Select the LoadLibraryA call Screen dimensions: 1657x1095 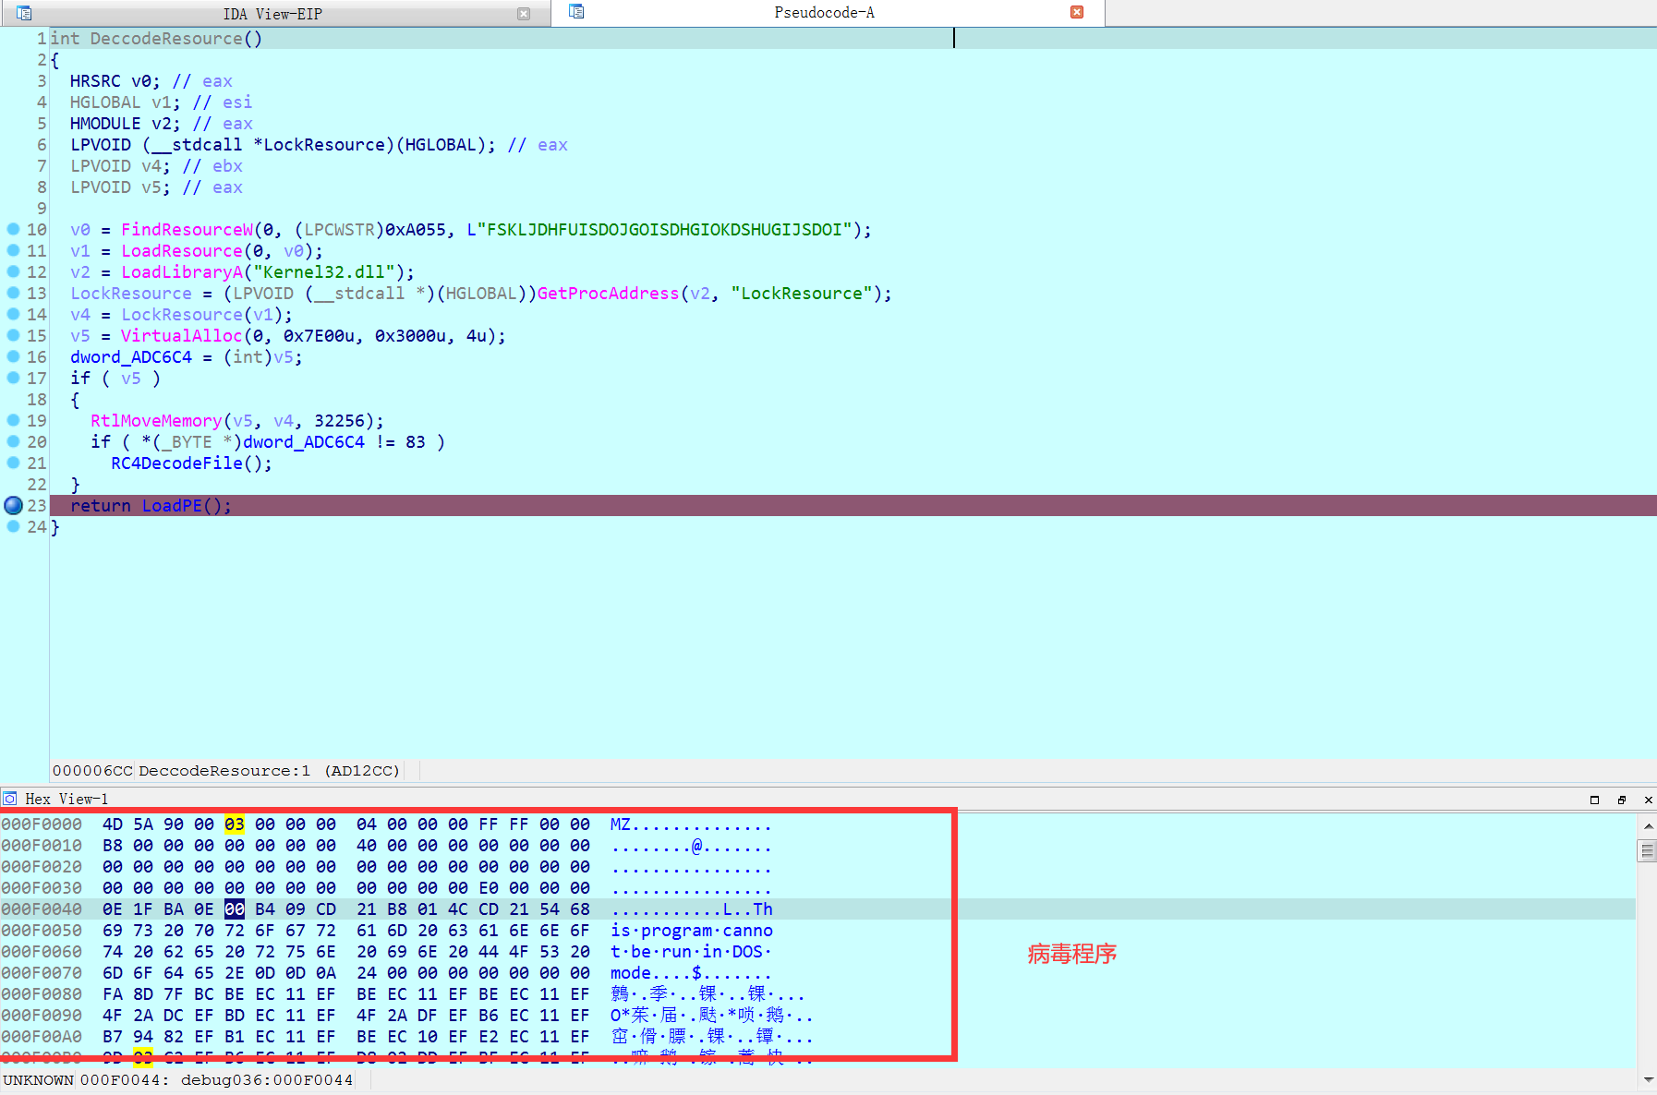pyautogui.click(x=182, y=272)
